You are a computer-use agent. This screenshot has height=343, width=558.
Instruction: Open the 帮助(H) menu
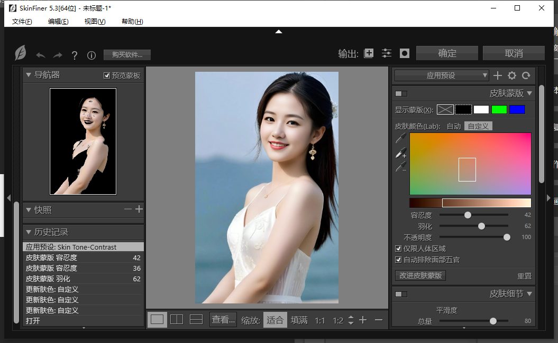coord(132,22)
